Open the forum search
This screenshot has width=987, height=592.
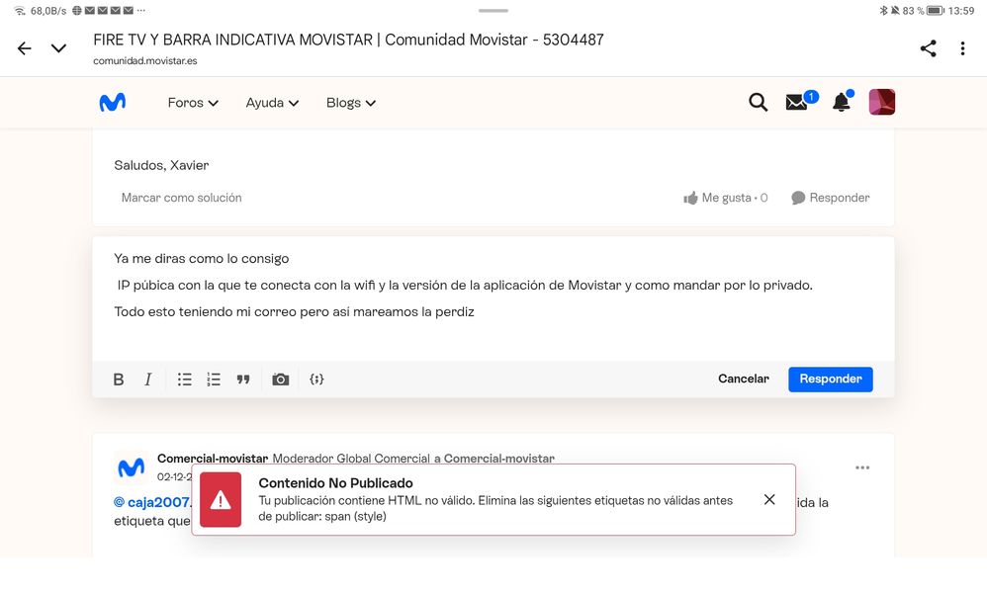tap(759, 102)
